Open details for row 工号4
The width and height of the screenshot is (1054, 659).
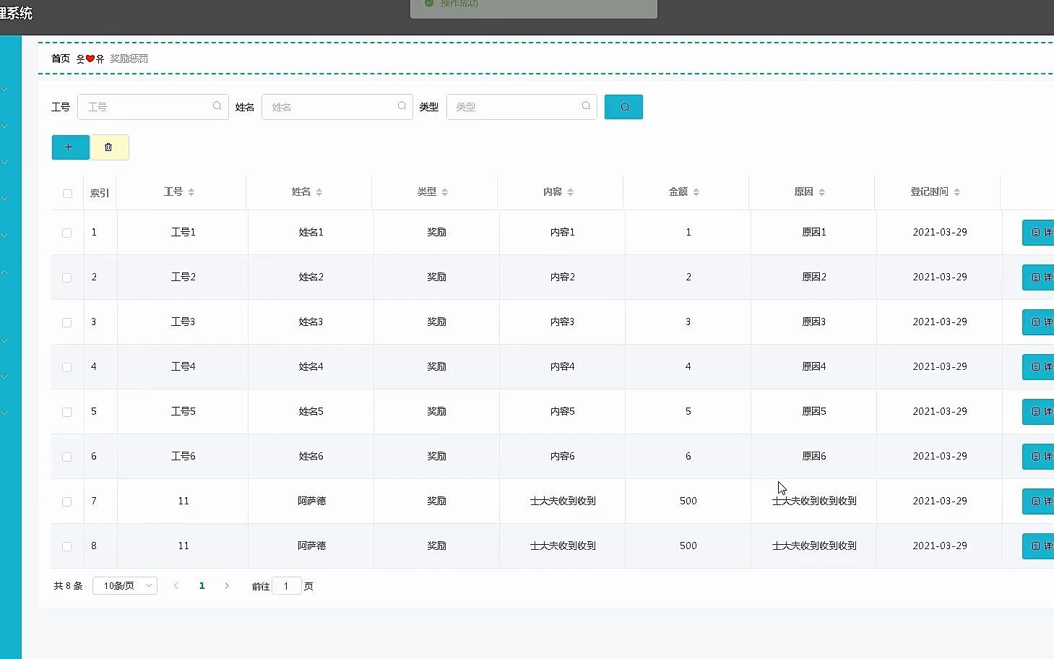pyautogui.click(x=1039, y=367)
